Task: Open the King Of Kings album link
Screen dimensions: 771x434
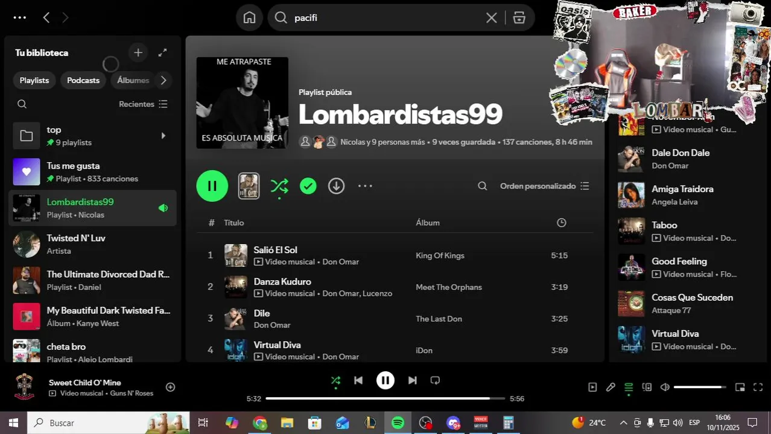Action: coord(440,256)
